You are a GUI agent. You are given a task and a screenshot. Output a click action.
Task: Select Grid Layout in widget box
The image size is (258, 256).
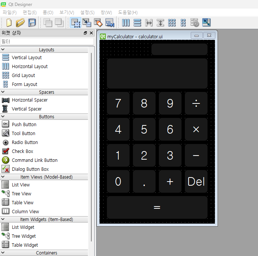[x=23, y=76]
